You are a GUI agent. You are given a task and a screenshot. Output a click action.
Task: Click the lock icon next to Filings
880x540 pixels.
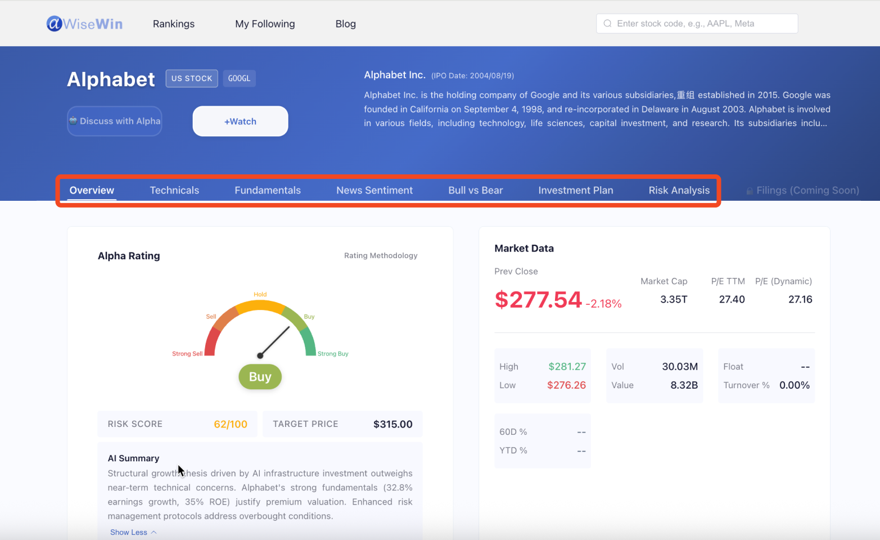click(x=748, y=190)
